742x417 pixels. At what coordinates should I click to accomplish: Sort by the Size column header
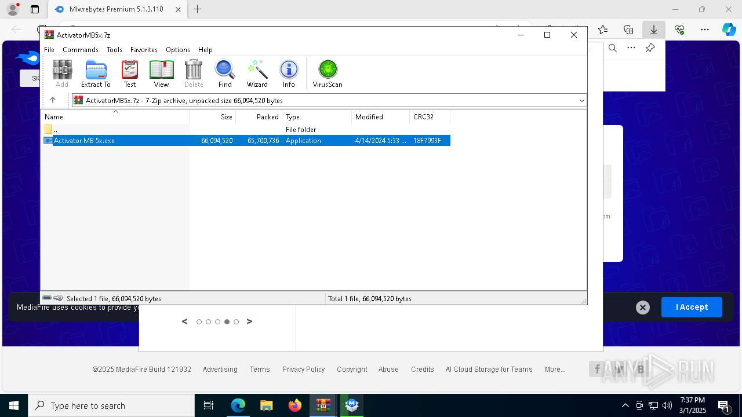coord(213,117)
